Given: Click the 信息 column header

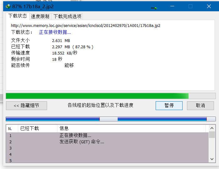Looking at the screenshot, I should coord(131,129).
